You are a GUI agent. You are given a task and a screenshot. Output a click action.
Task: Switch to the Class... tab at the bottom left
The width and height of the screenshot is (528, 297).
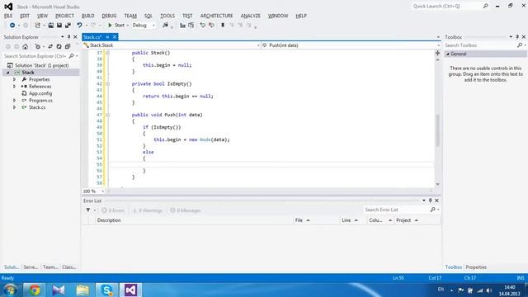(x=69, y=267)
